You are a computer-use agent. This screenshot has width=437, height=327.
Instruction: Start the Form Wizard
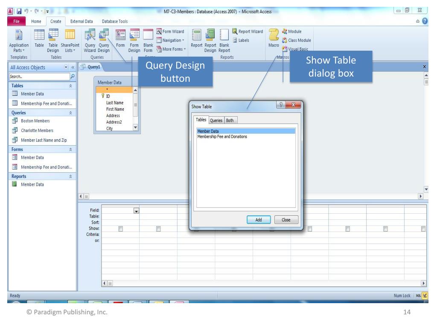[x=170, y=32]
